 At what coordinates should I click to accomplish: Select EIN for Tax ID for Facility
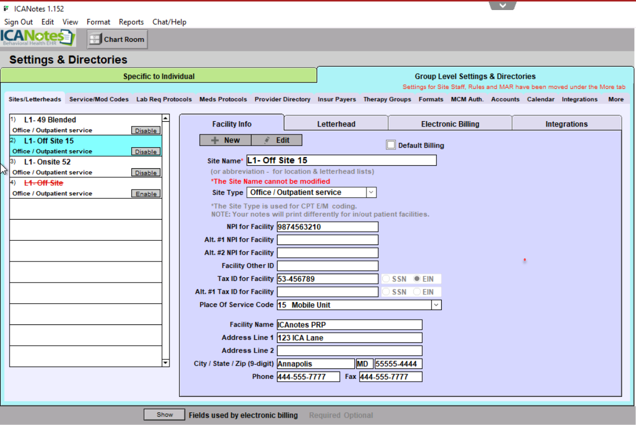pyautogui.click(x=418, y=279)
